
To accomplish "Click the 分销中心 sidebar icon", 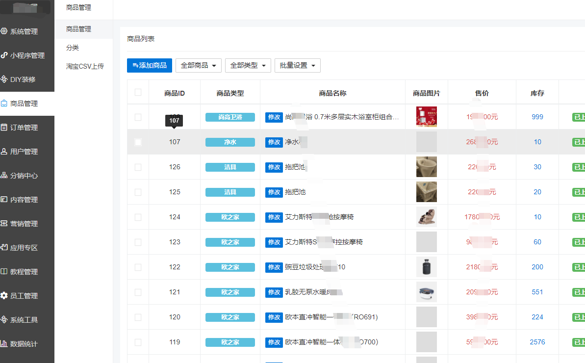I will [x=4, y=176].
